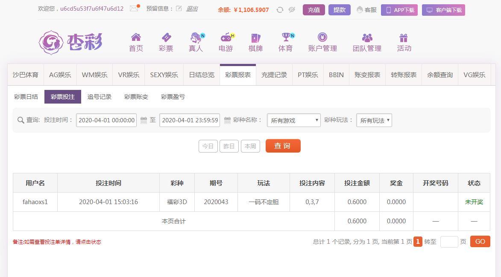
Task: Expand 彩种玩法 所有玩法 dropdown
Action: tap(374, 120)
